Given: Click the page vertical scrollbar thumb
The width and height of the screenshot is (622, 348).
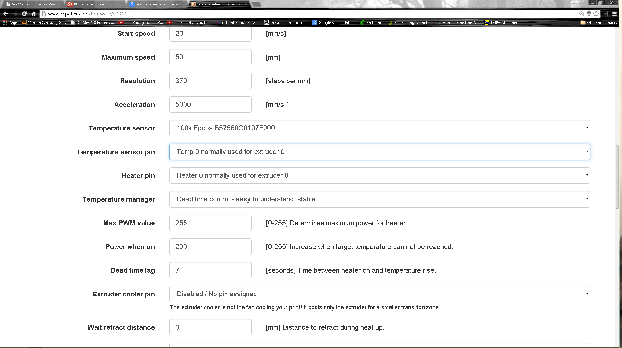Looking at the screenshot, I should coord(617,177).
